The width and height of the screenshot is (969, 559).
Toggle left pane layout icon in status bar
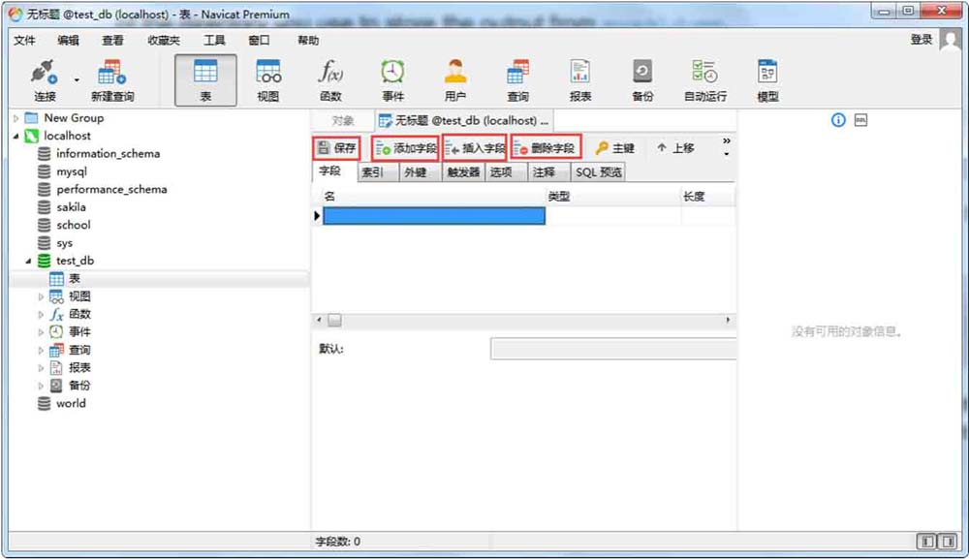pyautogui.click(x=927, y=542)
